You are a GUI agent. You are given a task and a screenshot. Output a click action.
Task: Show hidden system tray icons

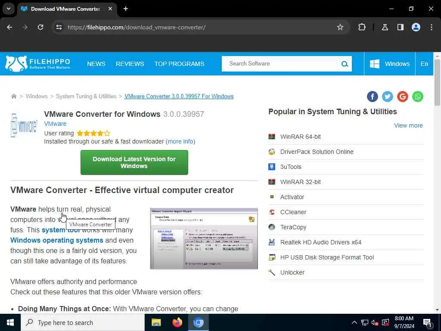tap(354, 322)
